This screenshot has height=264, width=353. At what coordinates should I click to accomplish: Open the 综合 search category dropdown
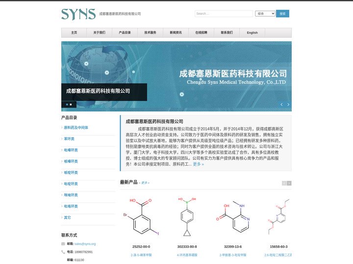(265, 14)
